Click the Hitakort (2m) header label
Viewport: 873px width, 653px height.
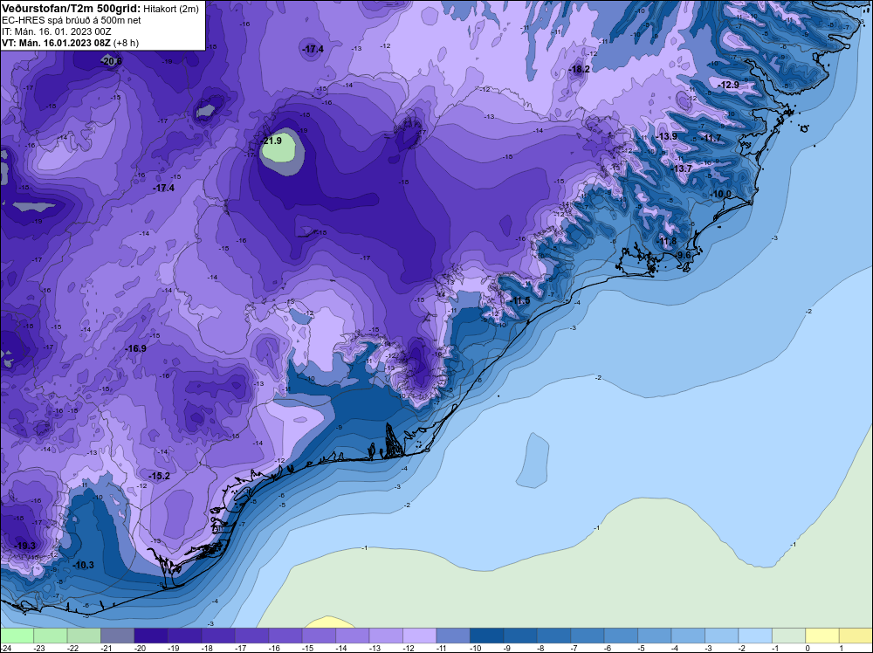click(171, 9)
